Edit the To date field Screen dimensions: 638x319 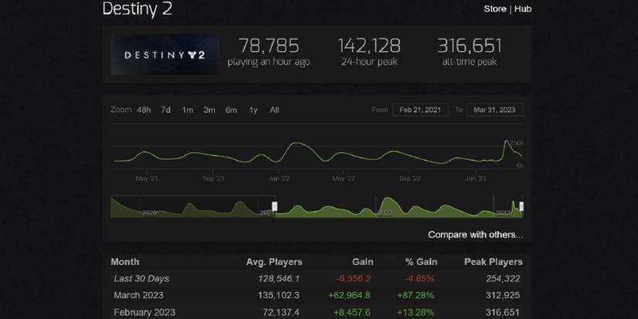[494, 110]
